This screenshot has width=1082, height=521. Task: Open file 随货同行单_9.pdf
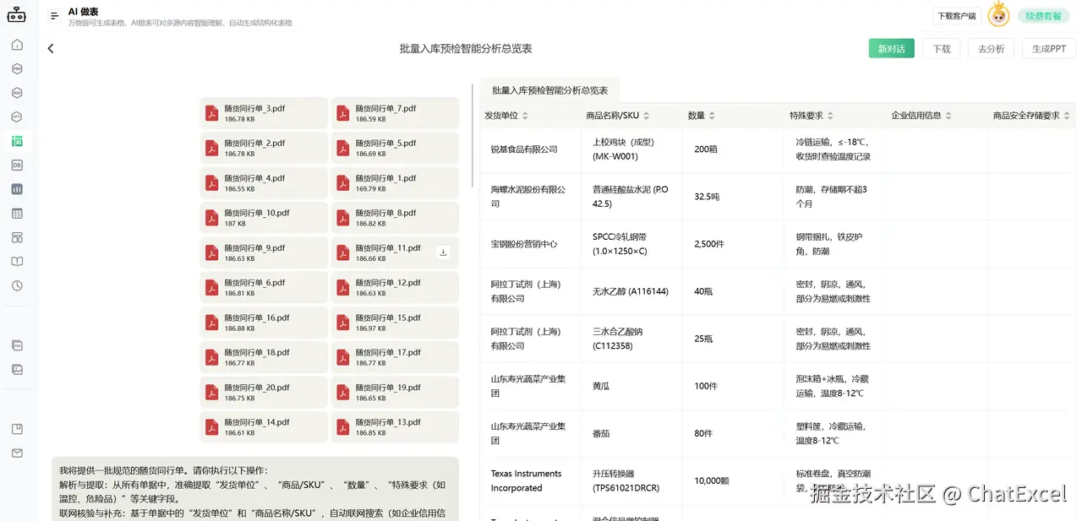pos(264,252)
